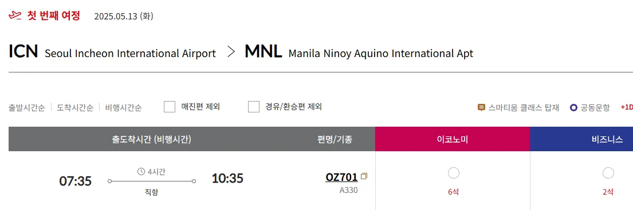633x210 pixels.
Task: Click the 공동운항 circle legend icon
Action: [573, 107]
